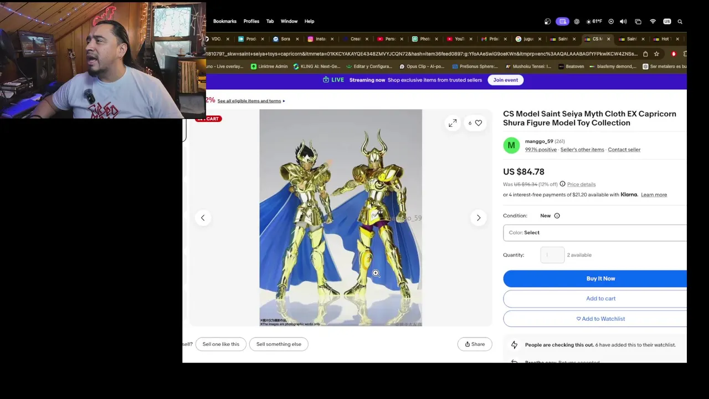Close the YouTube tab
The height and width of the screenshot is (399, 709).
(x=471, y=39)
